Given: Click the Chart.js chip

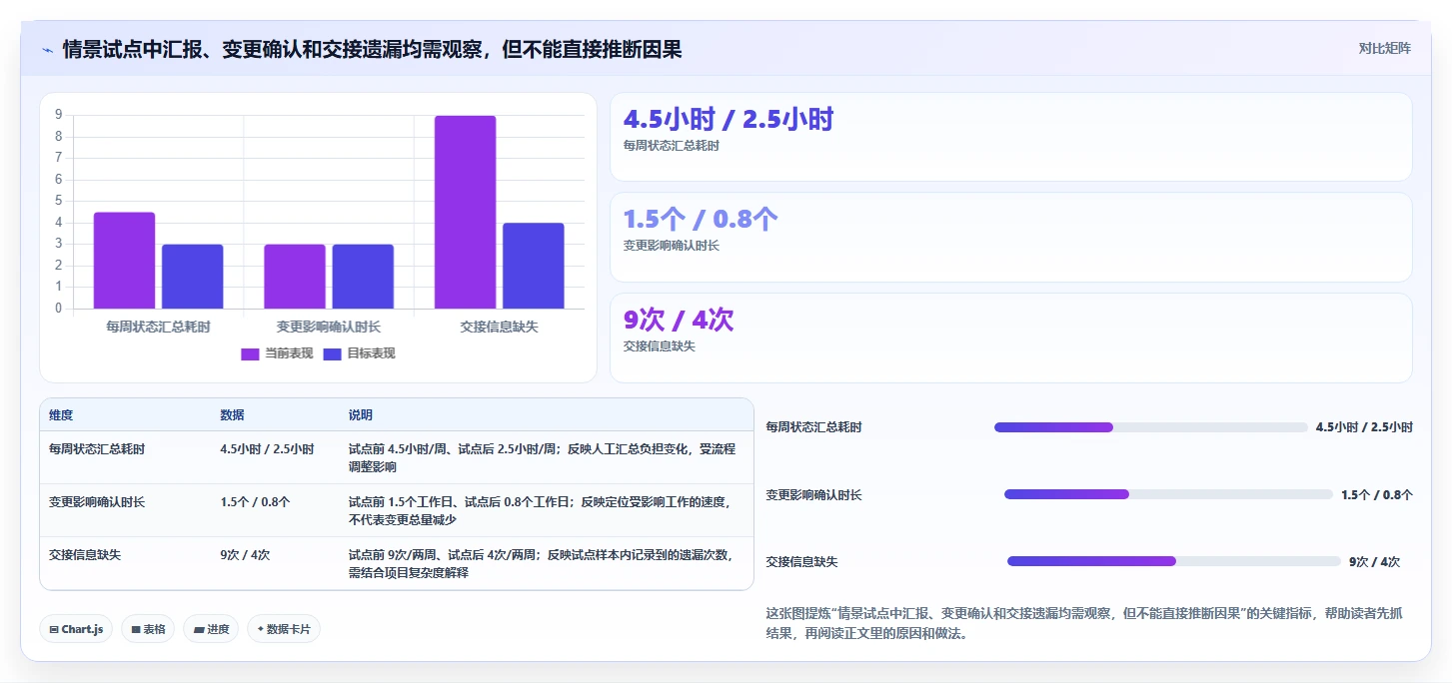Looking at the screenshot, I should tap(76, 629).
